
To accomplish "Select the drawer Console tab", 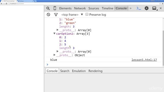I will pos(52,71).
